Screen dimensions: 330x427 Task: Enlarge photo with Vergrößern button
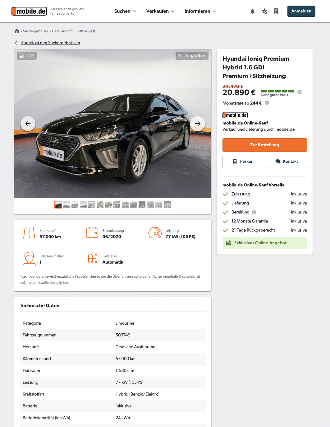[x=192, y=56]
